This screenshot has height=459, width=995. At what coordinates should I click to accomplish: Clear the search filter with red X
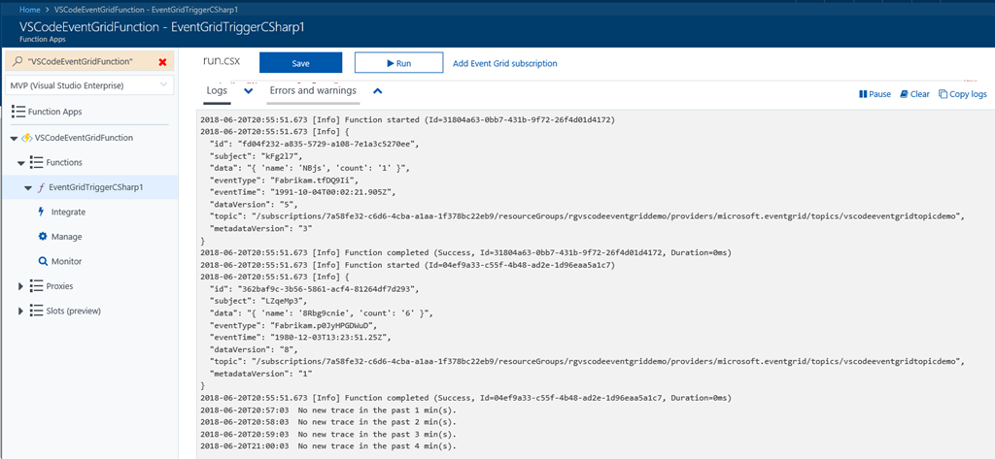pos(162,62)
